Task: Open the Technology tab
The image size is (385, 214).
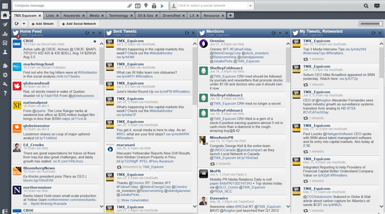Action: 118,15
